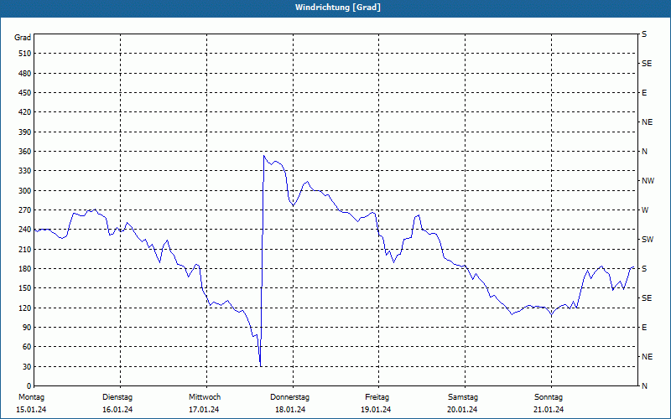Click the "E" compass label beside the 90 gridline
The image size is (671, 419).
pyautogui.click(x=644, y=328)
